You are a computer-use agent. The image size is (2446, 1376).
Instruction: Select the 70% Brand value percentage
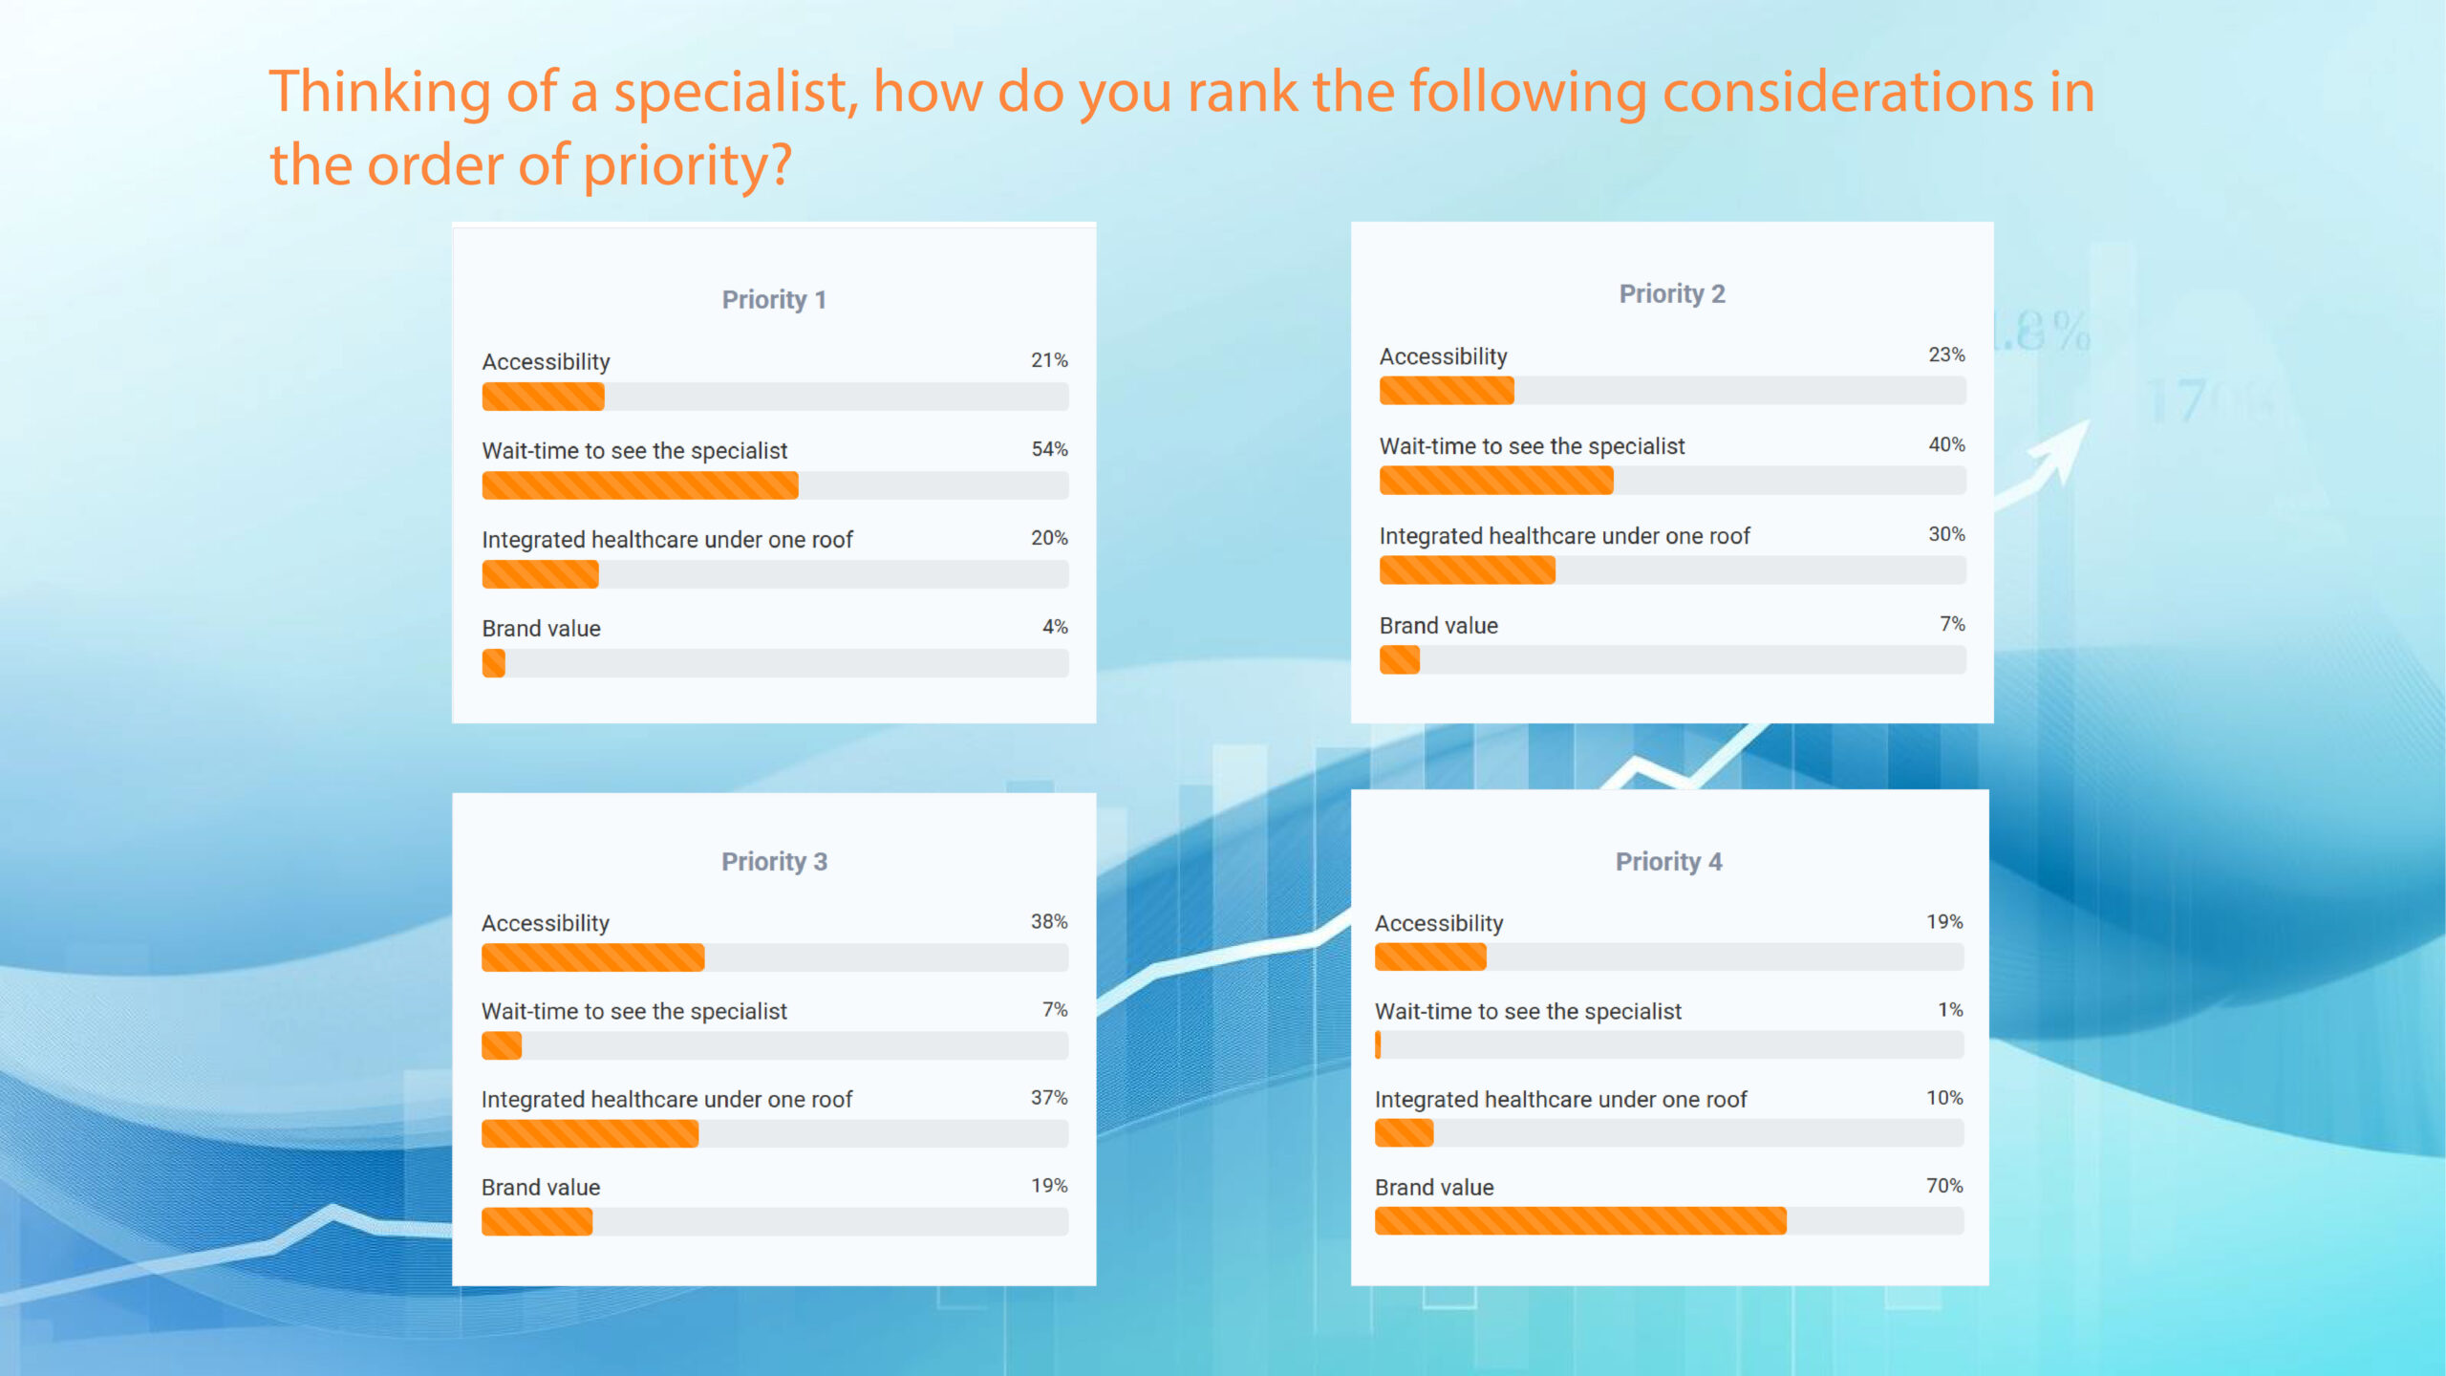point(1943,1186)
